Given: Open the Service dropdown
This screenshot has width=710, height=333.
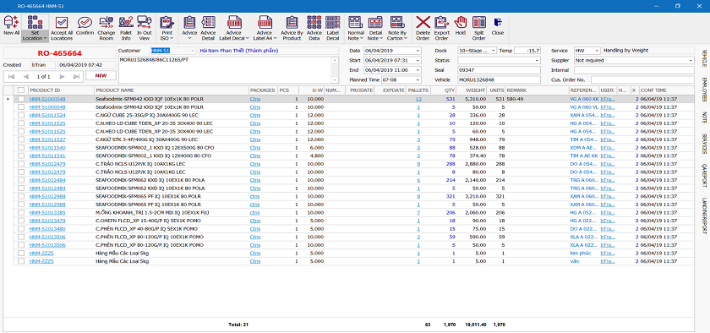Looking at the screenshot, I should point(598,51).
